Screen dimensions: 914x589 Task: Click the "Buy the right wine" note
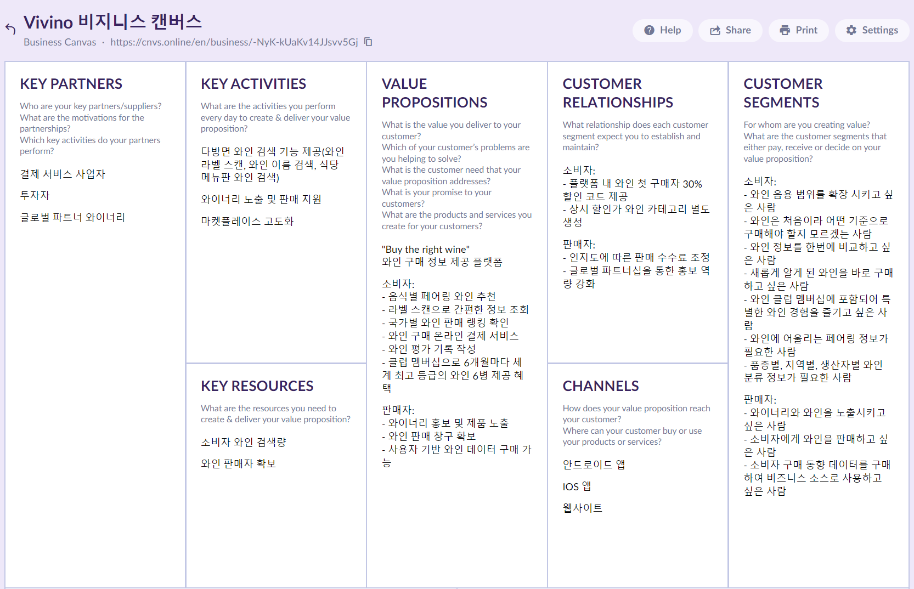click(426, 250)
